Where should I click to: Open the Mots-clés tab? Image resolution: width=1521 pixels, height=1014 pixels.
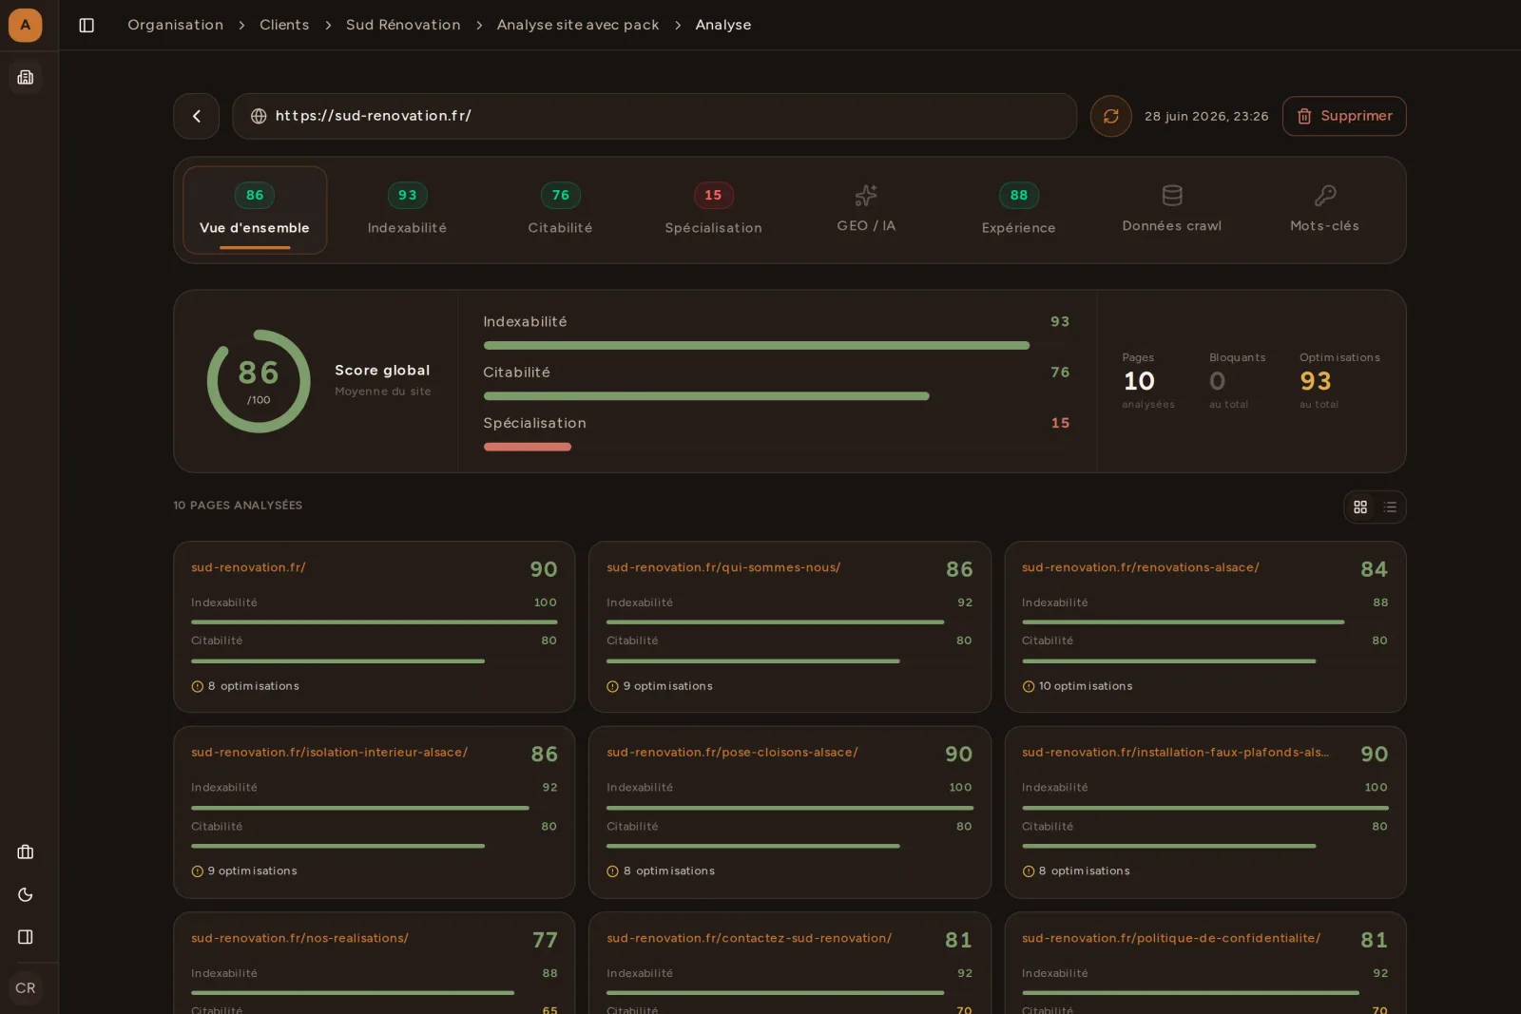pos(1325,210)
